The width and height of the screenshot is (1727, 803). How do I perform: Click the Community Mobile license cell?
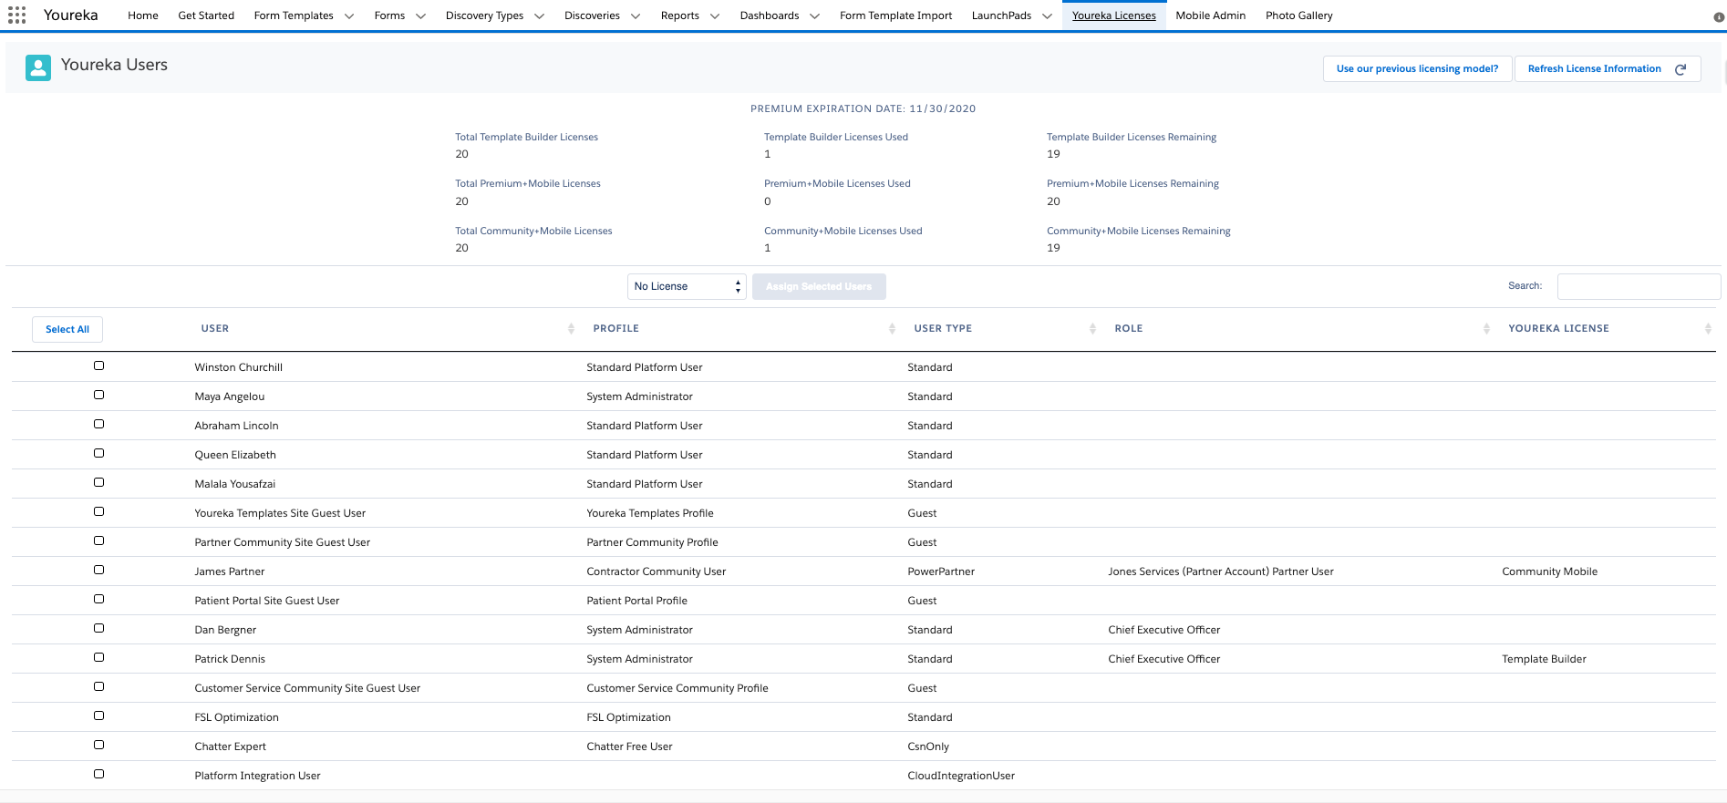coord(1549,571)
